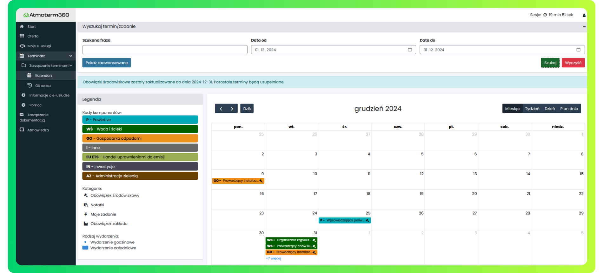Click the Dziś button

(247, 109)
